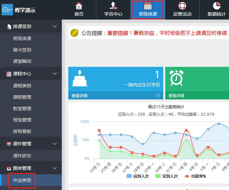The height and width of the screenshot is (190, 229).
Task: Click the 教学演示 cloud logo
Action: [x=7, y=10]
